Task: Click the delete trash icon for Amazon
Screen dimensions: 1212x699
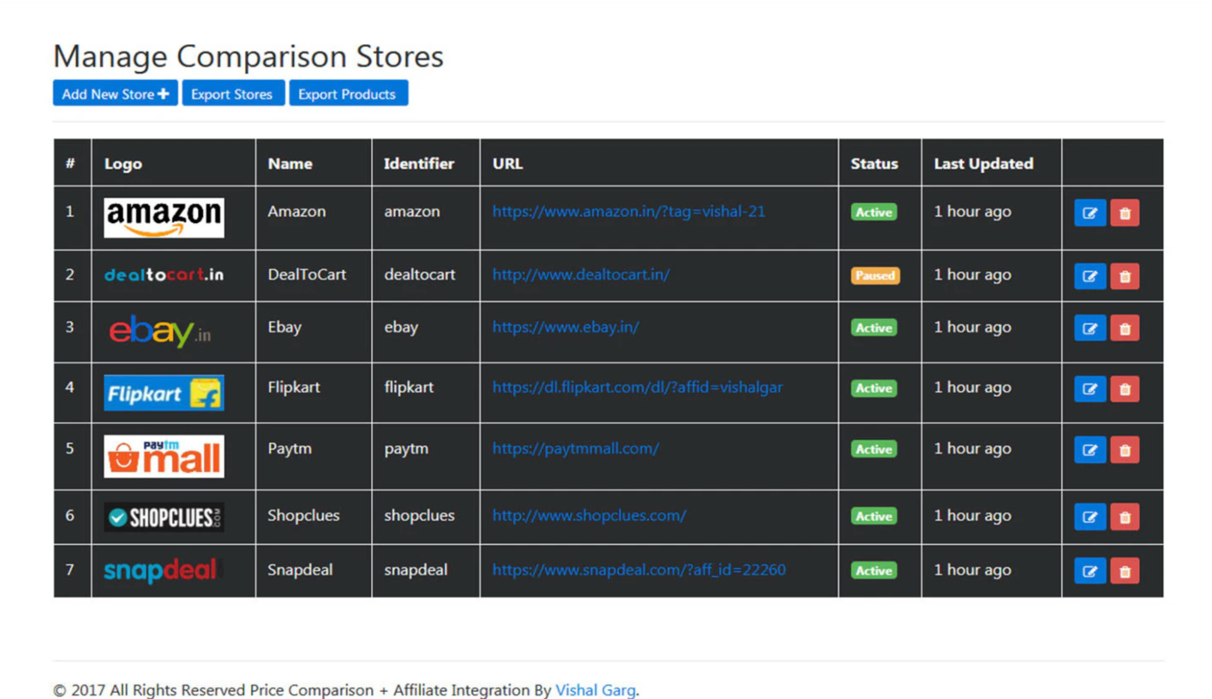Action: click(1125, 213)
